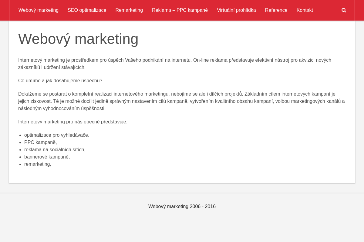Click the list item optimalizace pro vyhledávače
The width and height of the screenshot is (364, 242).
[x=57, y=135]
